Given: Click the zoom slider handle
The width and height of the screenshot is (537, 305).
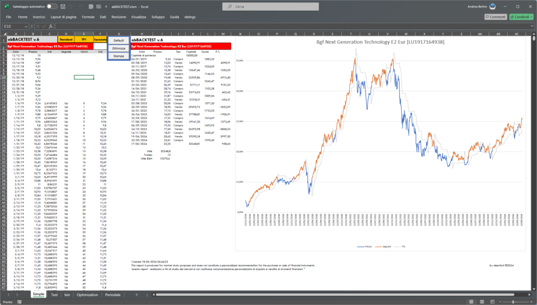Looking at the screenshot, I should (513, 301).
